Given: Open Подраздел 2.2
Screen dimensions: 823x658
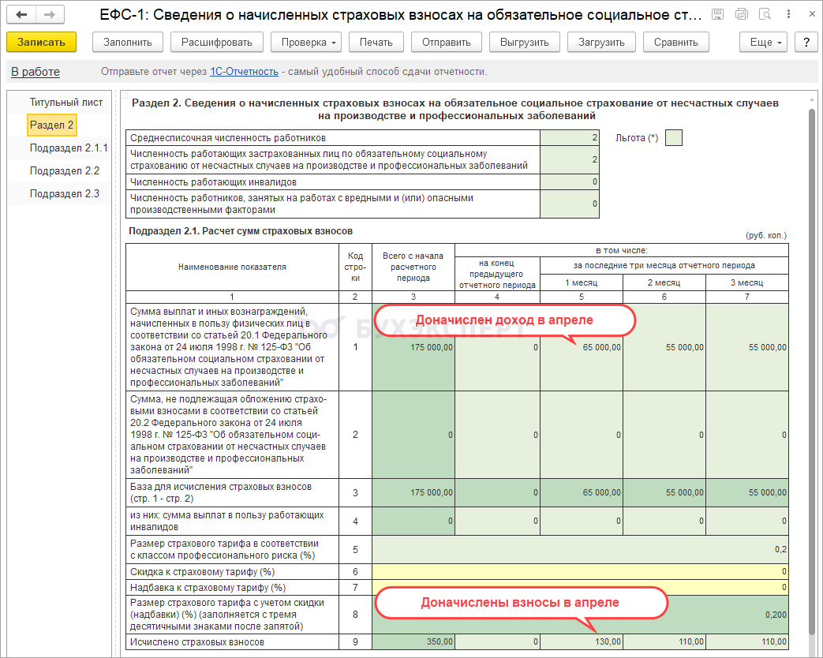Looking at the screenshot, I should (65, 171).
